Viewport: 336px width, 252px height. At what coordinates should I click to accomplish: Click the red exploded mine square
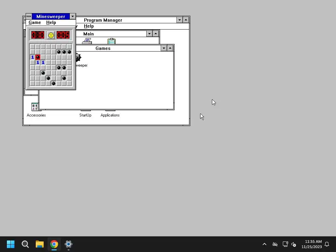38,57
